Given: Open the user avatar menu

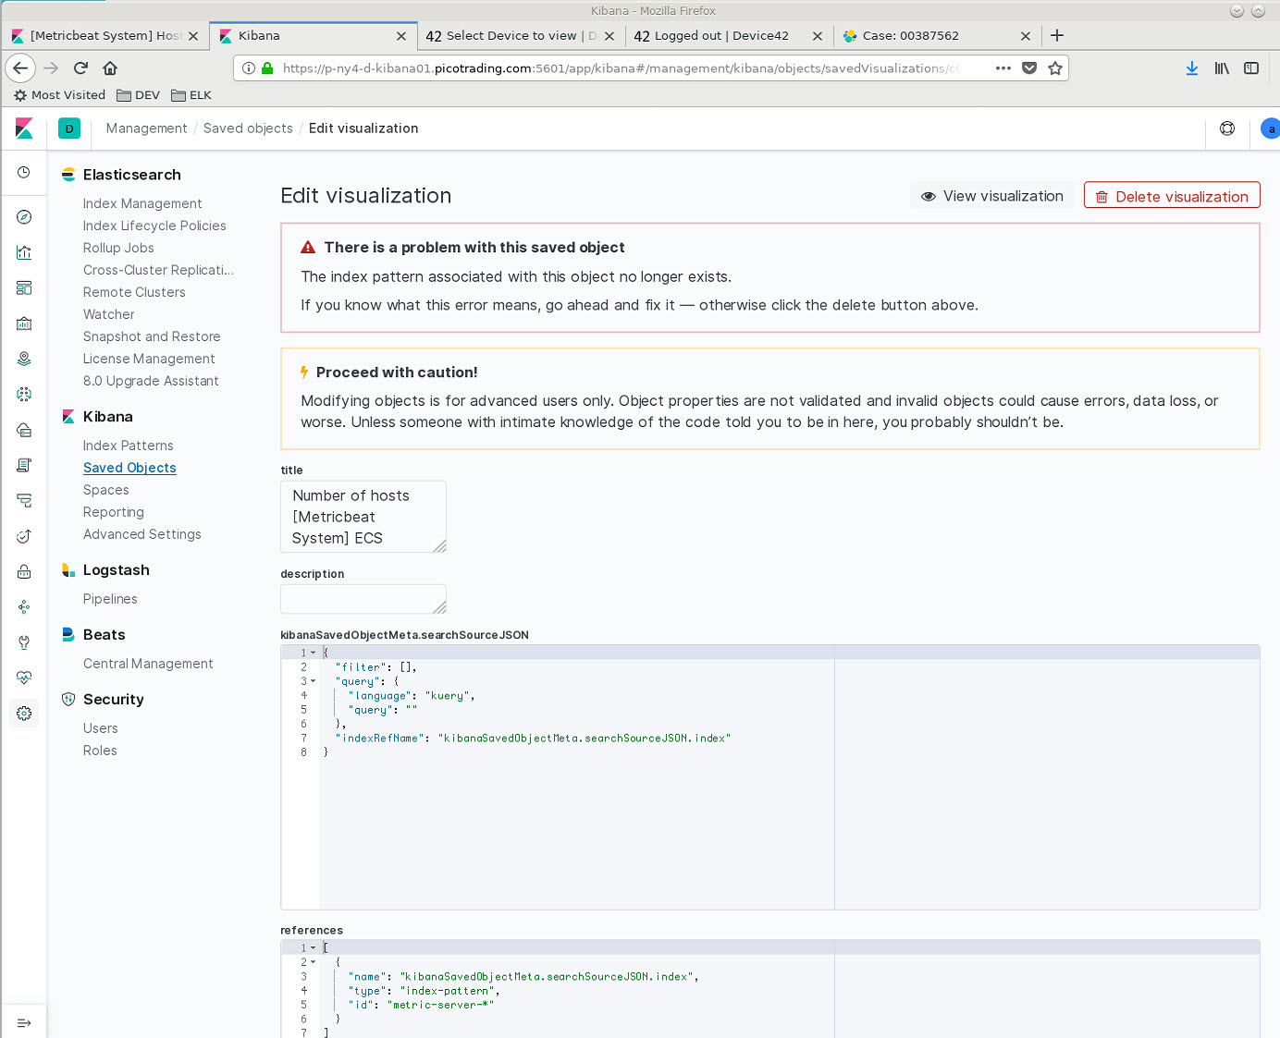Looking at the screenshot, I should [1271, 128].
